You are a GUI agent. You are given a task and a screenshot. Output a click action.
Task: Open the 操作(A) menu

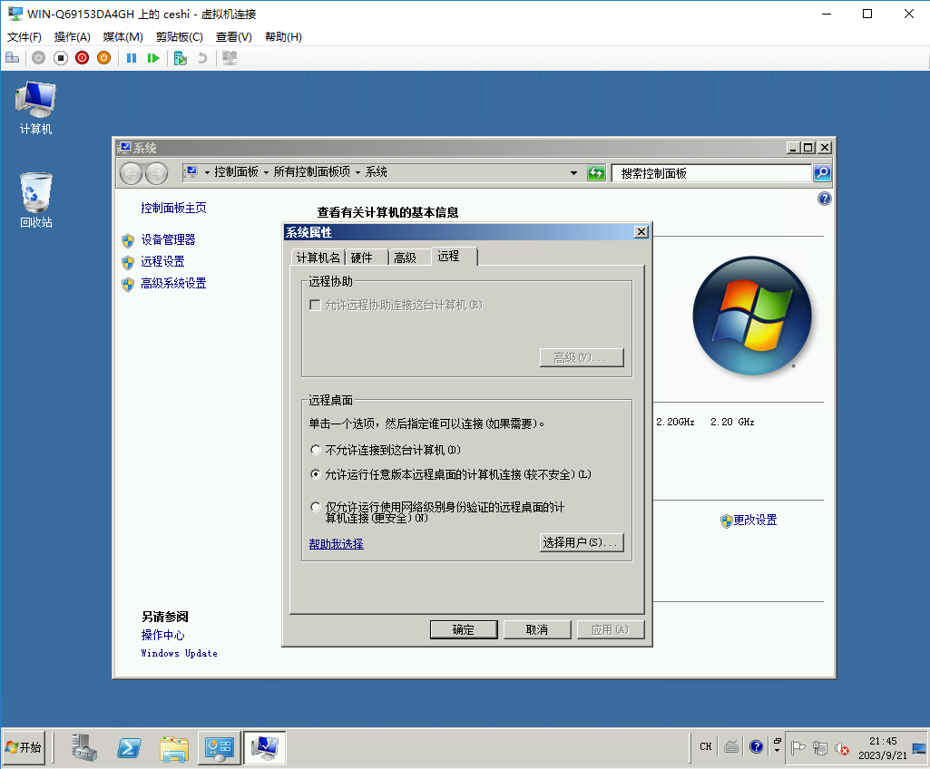point(72,37)
